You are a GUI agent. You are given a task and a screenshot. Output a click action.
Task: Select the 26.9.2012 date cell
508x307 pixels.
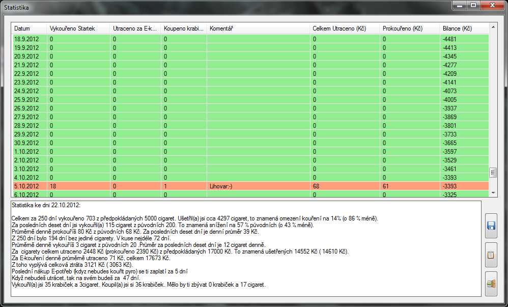point(30,108)
